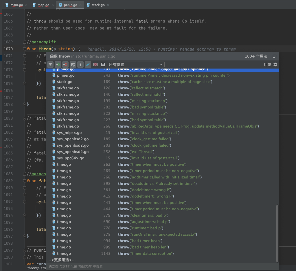296x271 pixels.
Task: Click the ...<更多用法>... link
Action: click(62, 260)
